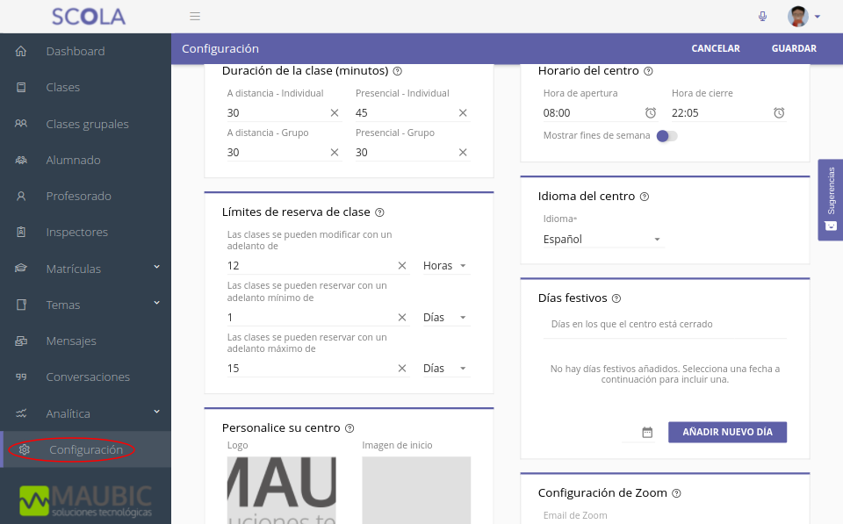Click the hamburger menu icon
Screen dimensions: 843x524
195,16
